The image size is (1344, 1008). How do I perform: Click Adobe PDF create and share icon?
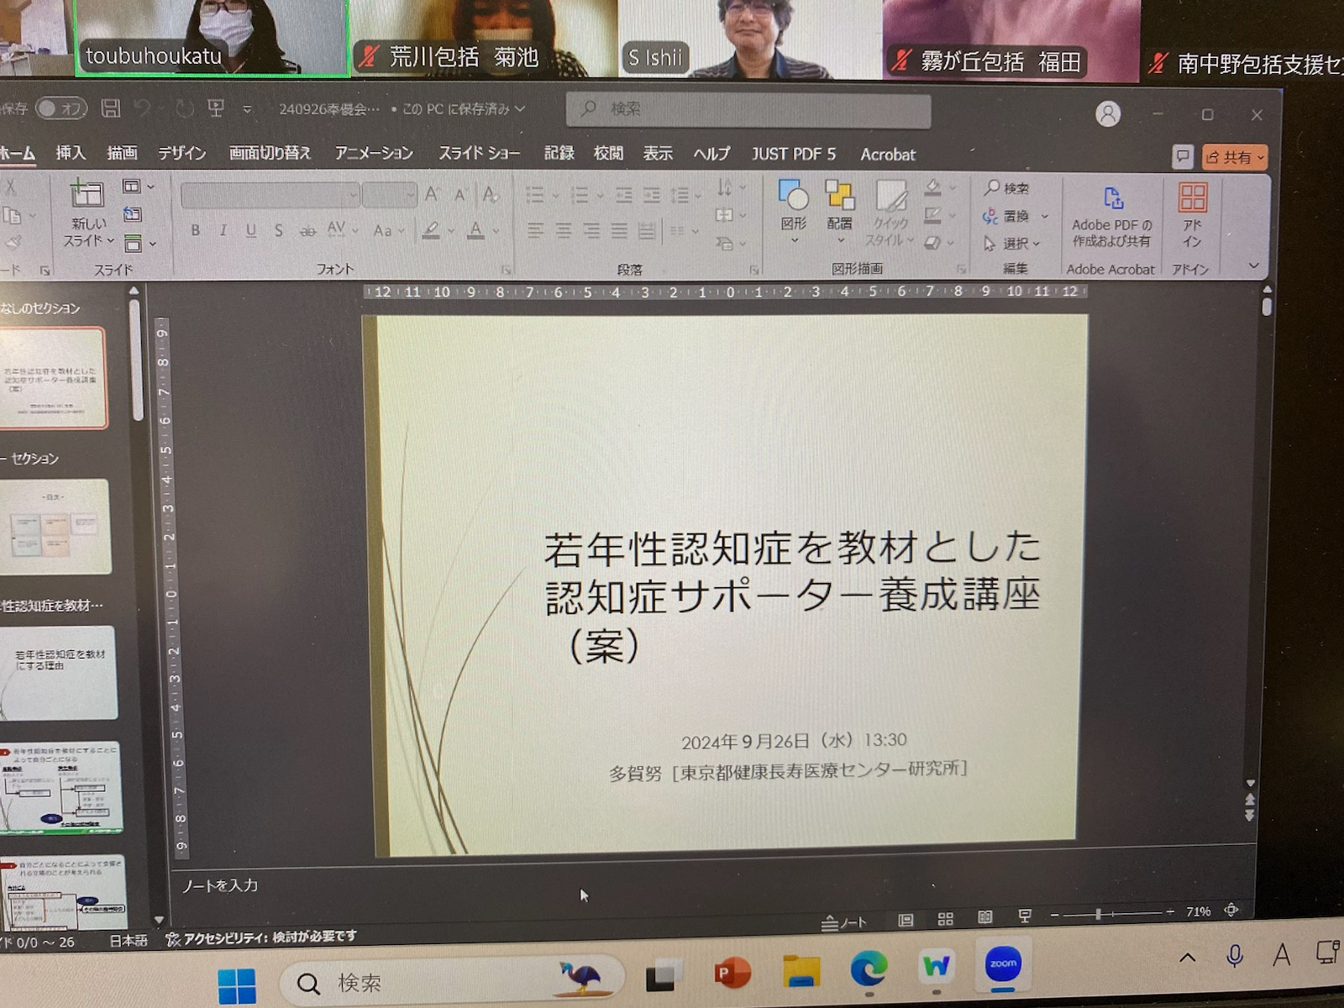tap(1112, 201)
